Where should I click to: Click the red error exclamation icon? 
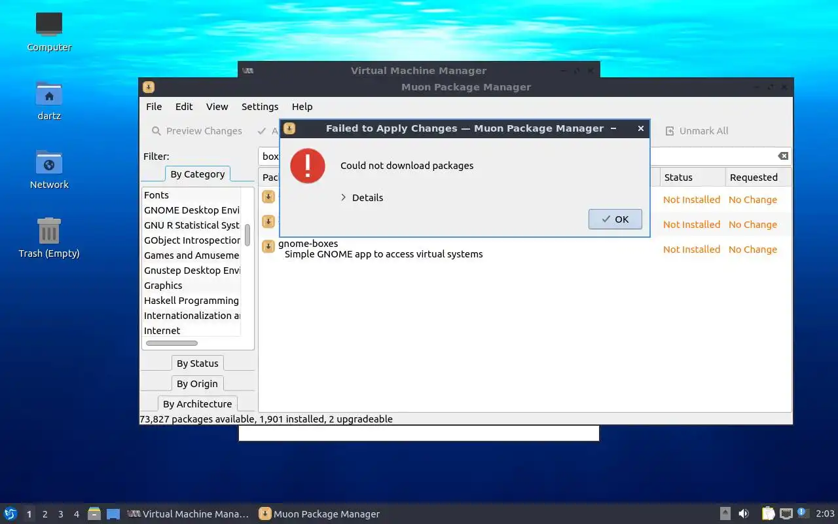308,166
